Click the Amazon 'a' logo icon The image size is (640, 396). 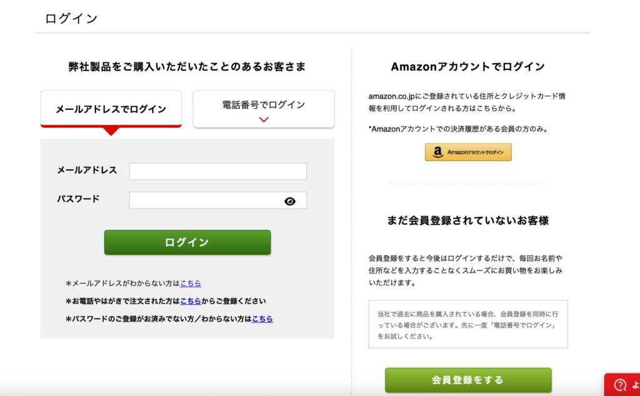click(x=437, y=152)
